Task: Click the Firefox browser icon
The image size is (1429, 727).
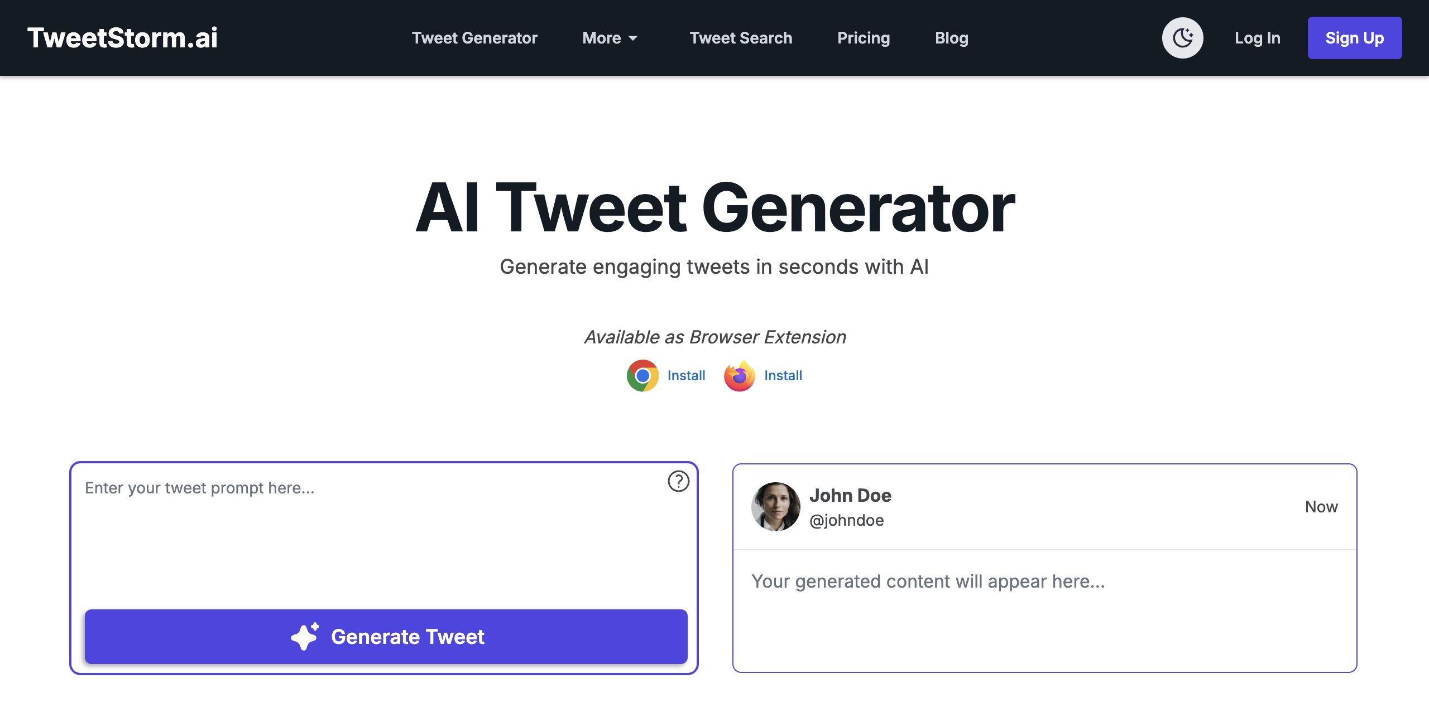Action: coord(740,376)
